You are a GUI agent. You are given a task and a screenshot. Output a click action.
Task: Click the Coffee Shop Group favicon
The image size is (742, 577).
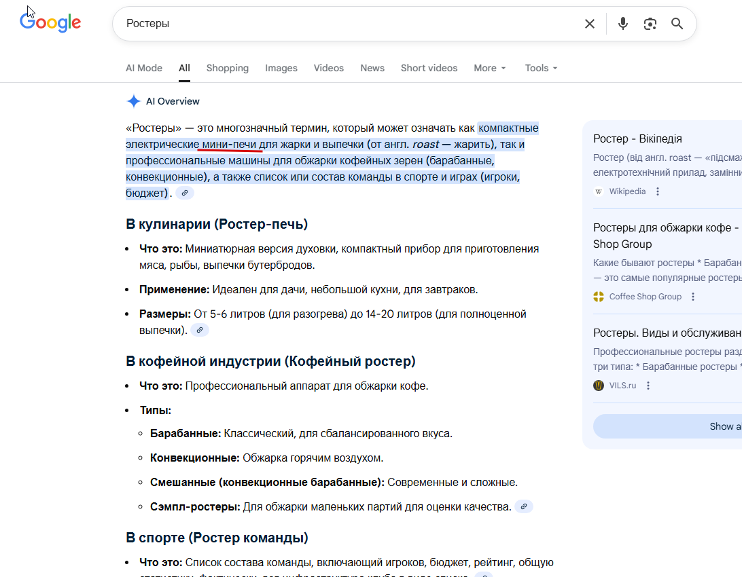599,297
